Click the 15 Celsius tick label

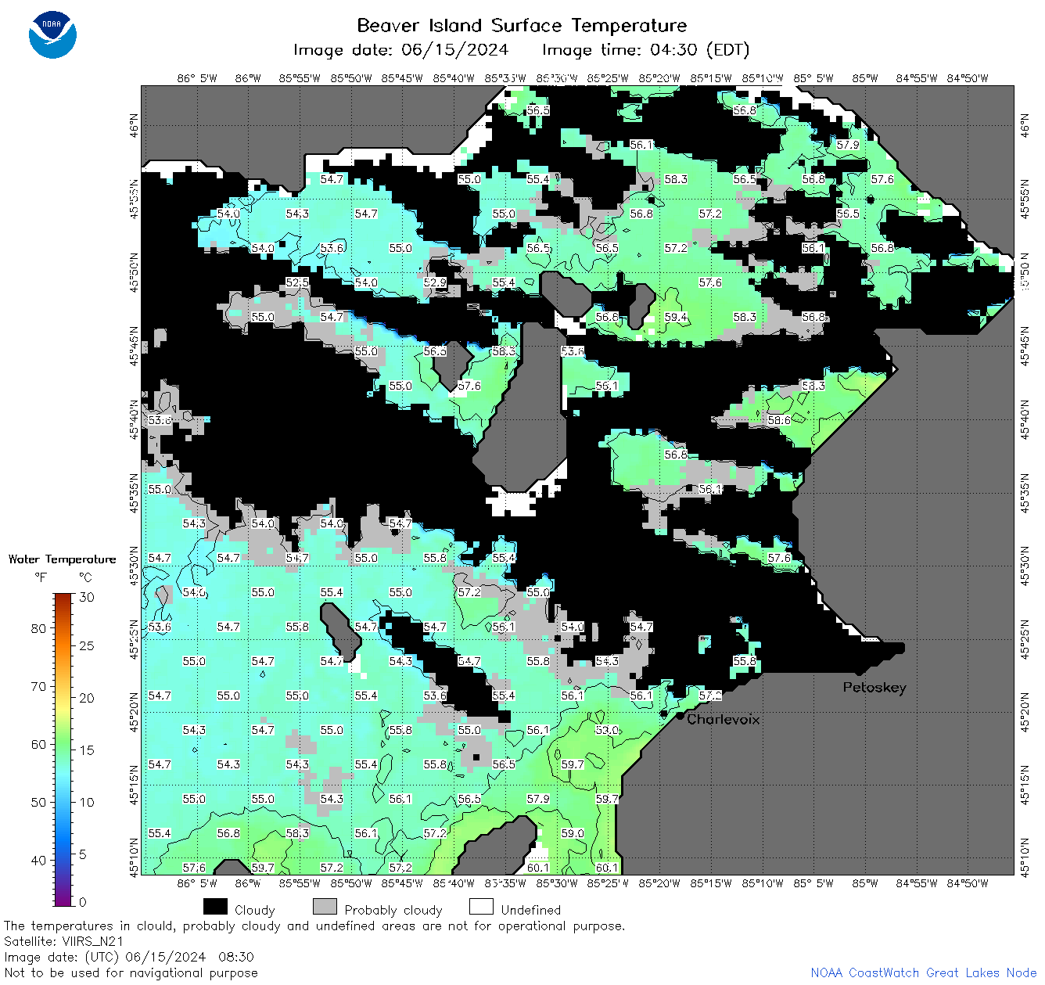(87, 750)
